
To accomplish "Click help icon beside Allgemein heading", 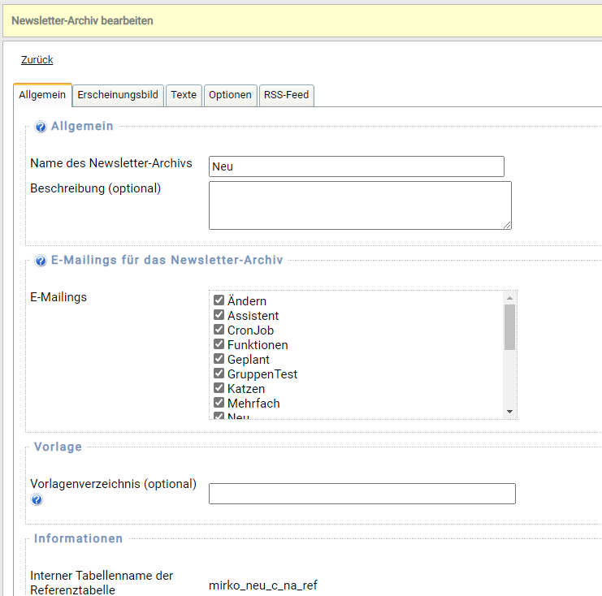I will pos(41,127).
